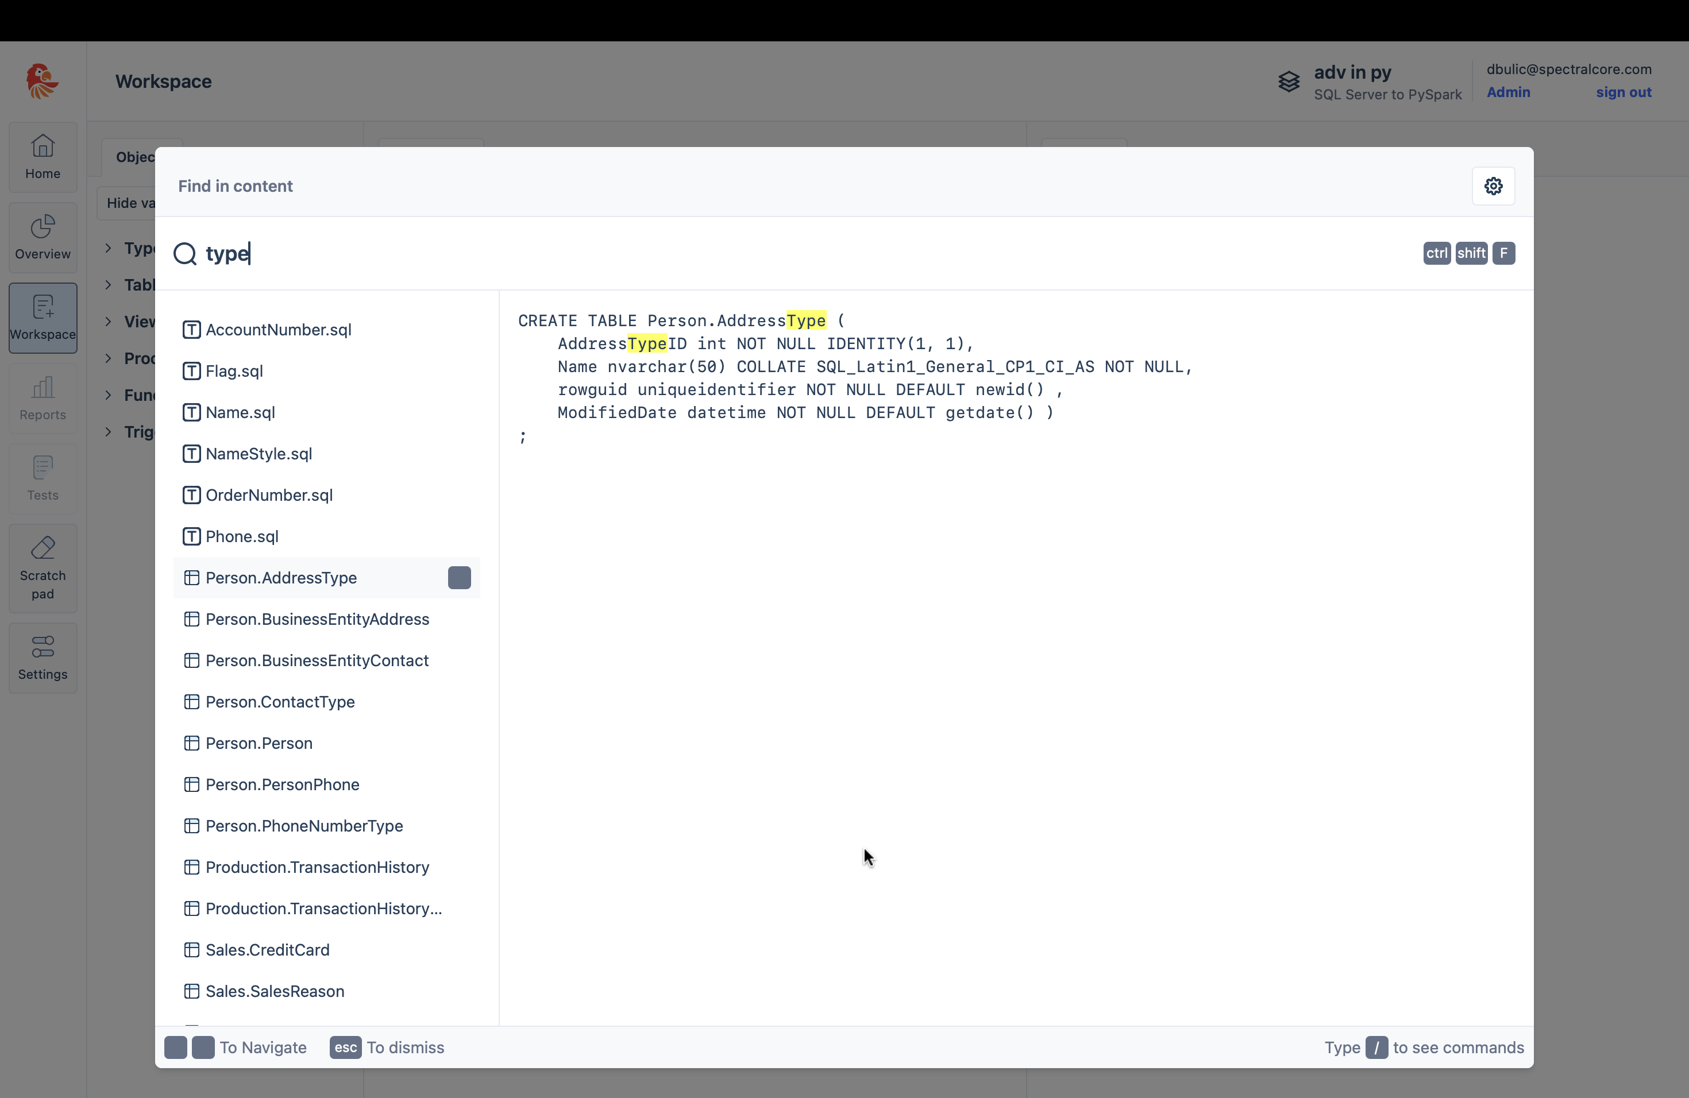
Task: Open the Tests sidebar icon
Action: tap(43, 479)
